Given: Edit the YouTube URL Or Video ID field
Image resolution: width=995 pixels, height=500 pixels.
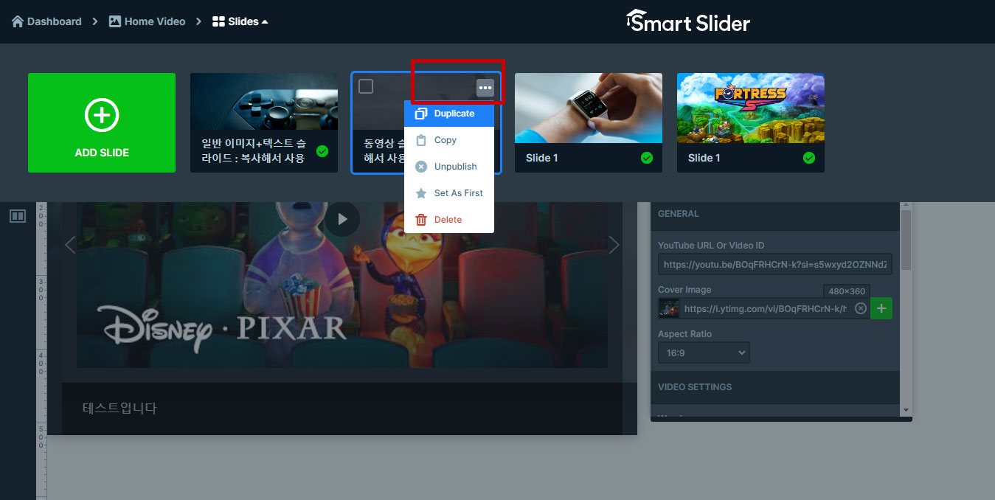Looking at the screenshot, I should point(775,264).
